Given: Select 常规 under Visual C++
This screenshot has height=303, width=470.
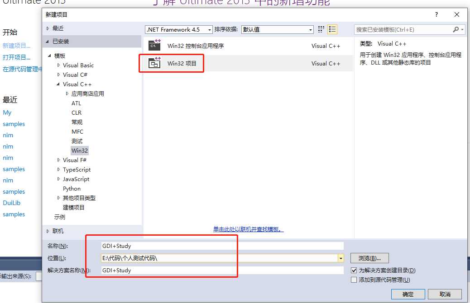Looking at the screenshot, I should (77, 122).
